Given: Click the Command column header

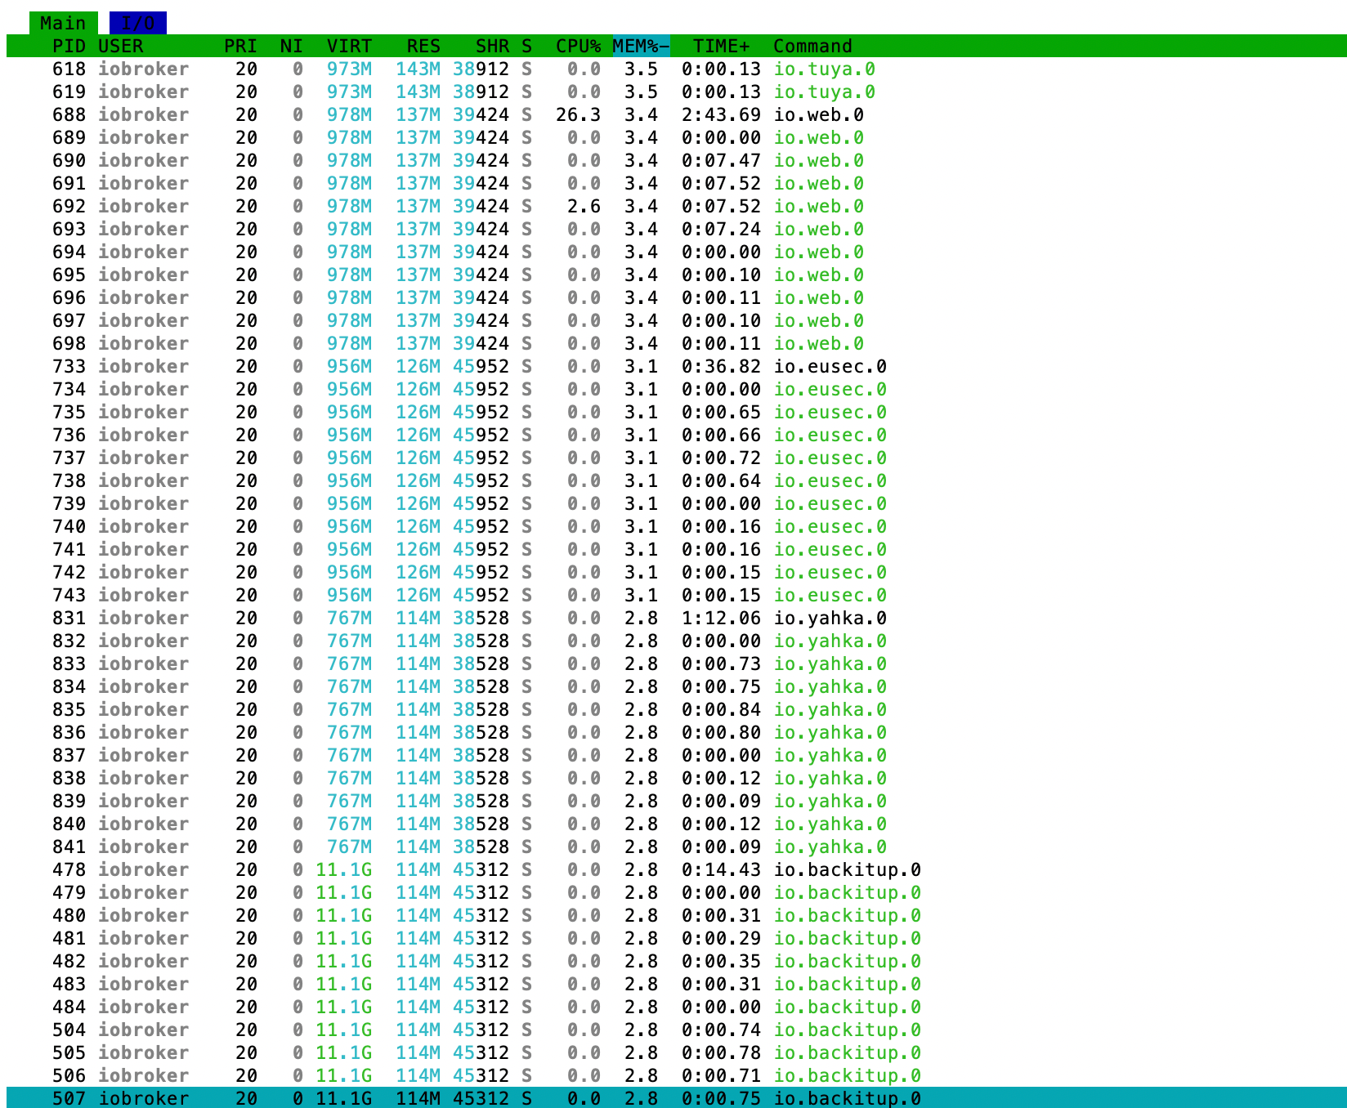Looking at the screenshot, I should pos(812,46).
